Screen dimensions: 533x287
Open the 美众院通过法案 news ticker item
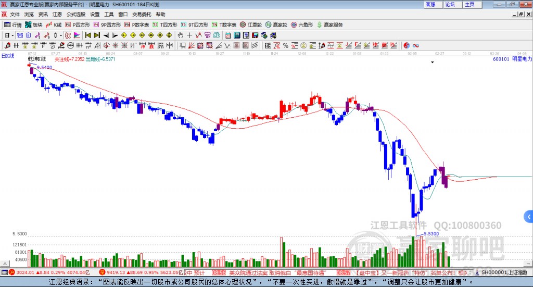click(277, 273)
